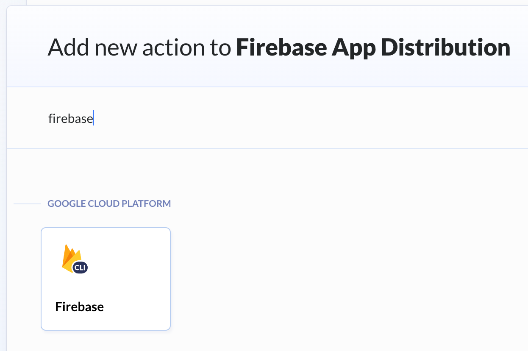Click the empty right side of search bar
Screen dimensions: 528x351
[381, 118]
